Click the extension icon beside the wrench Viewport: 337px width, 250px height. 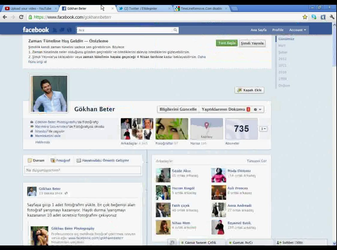pos(323,17)
